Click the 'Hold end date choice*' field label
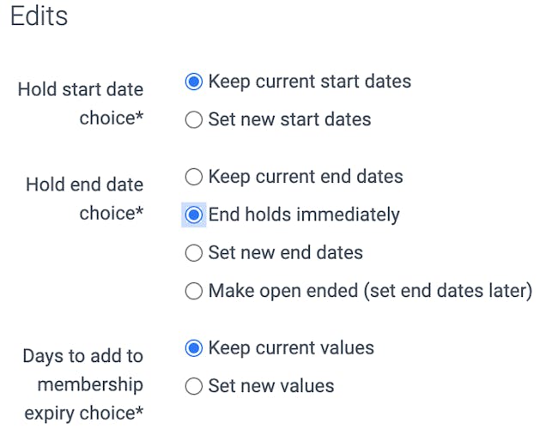 click(x=84, y=198)
